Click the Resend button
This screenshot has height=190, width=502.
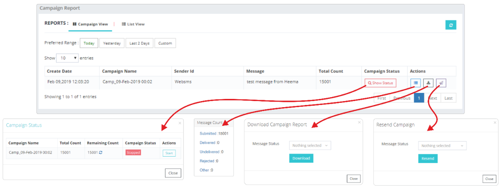[x=428, y=158]
